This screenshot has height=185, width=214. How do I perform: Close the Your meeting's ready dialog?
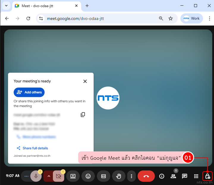85,81
